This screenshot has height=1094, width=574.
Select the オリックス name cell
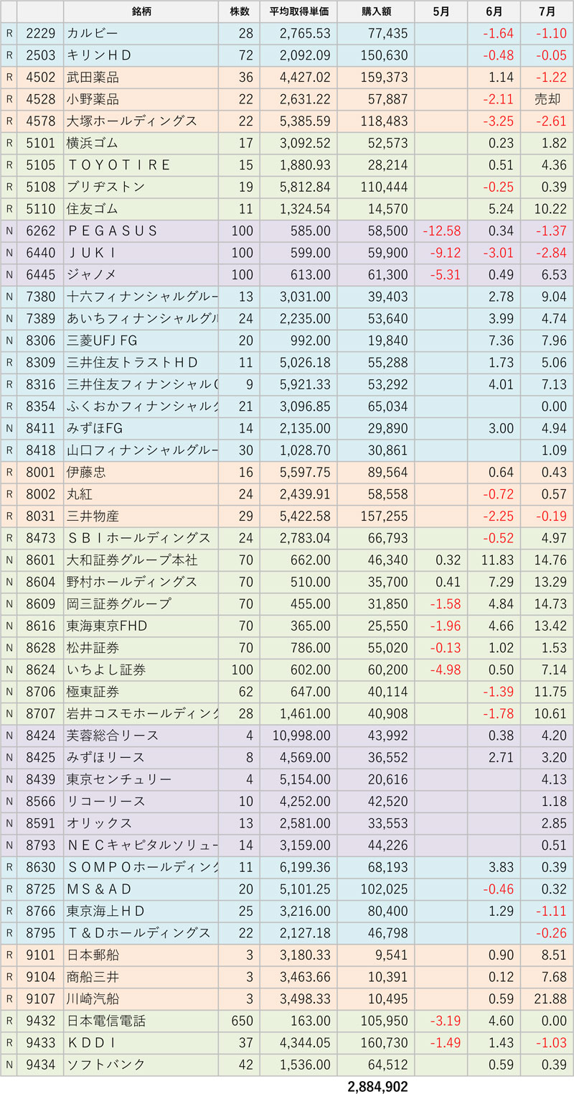[141, 823]
